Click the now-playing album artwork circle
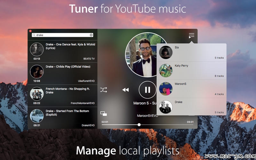 tap(141, 55)
